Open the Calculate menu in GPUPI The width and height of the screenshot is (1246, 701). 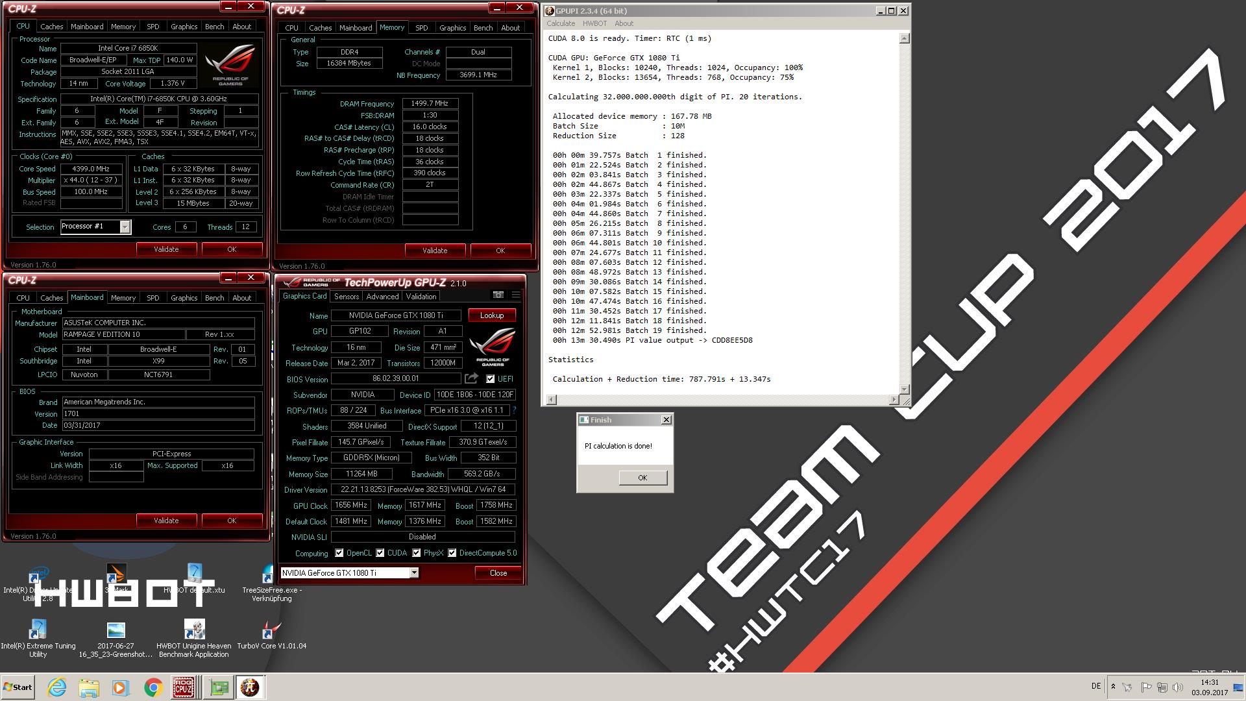point(561,23)
